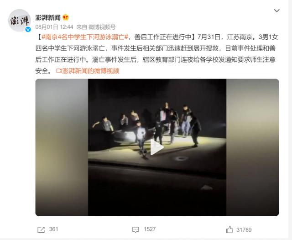
Task: Play the embedded Weibo video
Action: (x=157, y=147)
